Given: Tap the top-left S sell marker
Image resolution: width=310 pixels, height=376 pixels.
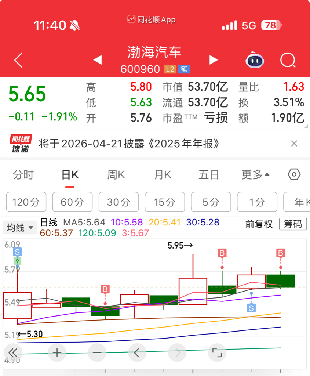Looking at the screenshot, I should click(x=17, y=252).
